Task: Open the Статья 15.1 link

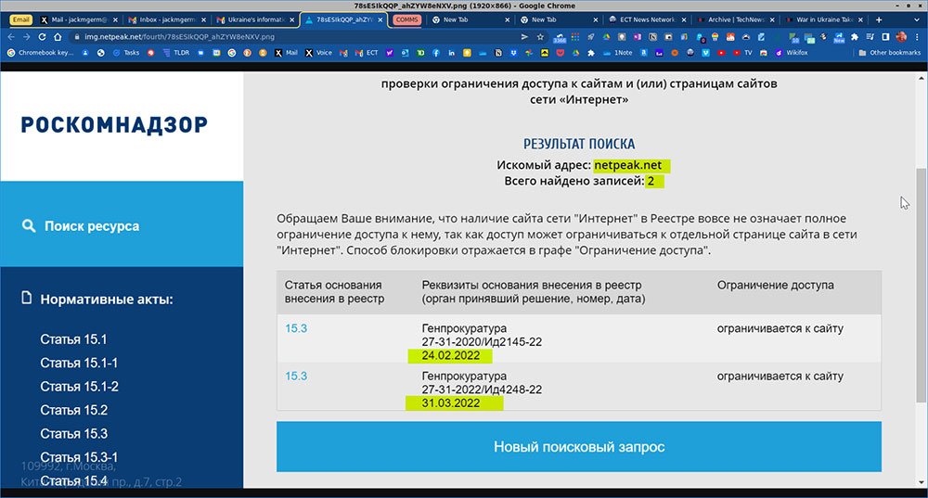Action: (x=73, y=339)
